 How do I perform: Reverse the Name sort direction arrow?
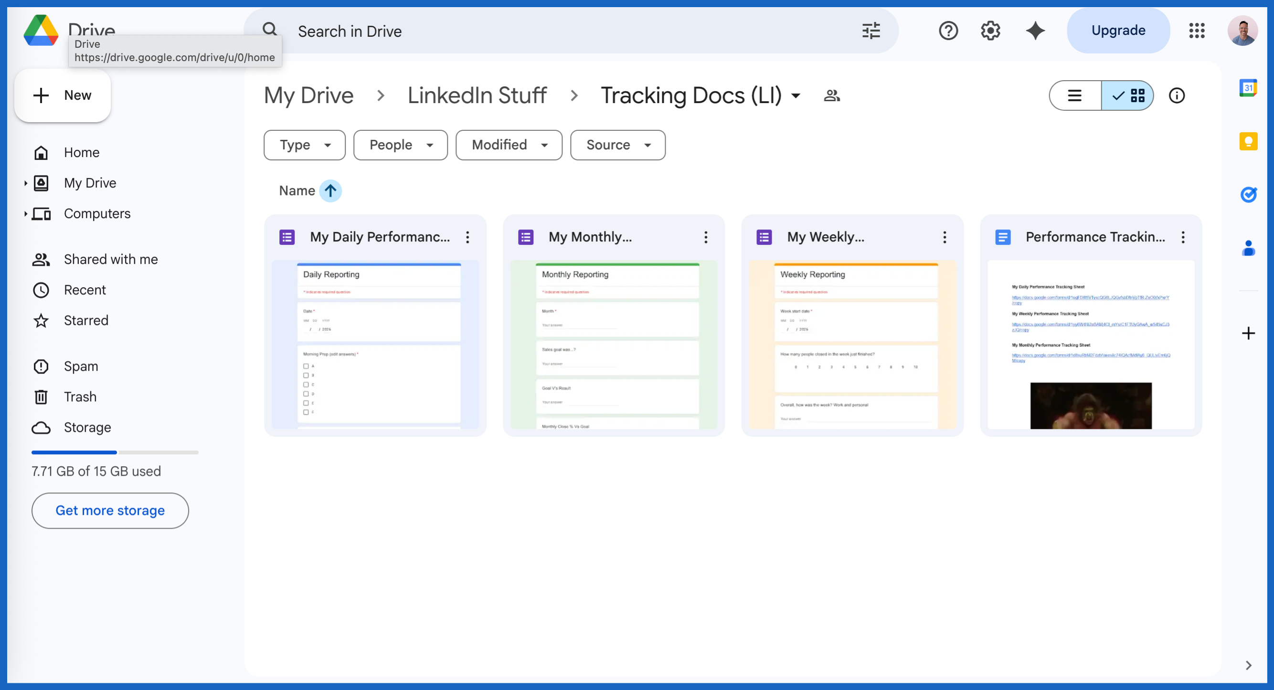(330, 191)
